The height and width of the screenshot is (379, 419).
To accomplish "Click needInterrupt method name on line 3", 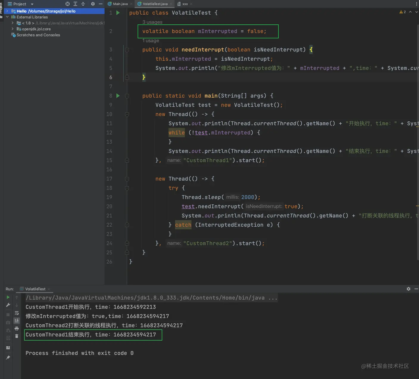I will 203,50.
